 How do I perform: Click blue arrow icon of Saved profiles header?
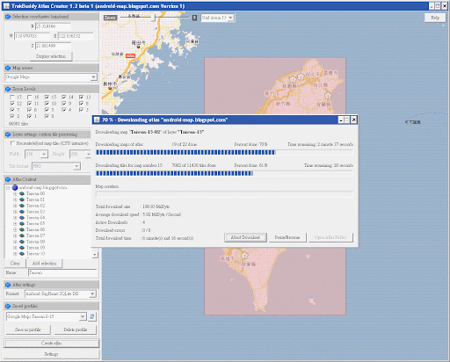point(8,306)
